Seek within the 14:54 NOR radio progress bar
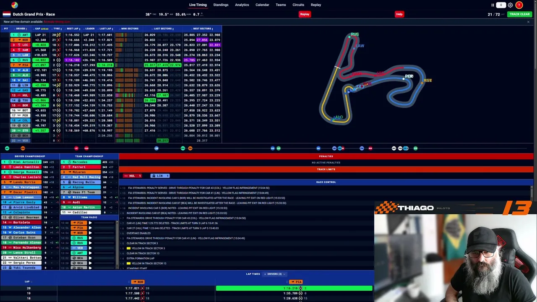Viewport: 537px width, 302px height. tap(104, 233)
